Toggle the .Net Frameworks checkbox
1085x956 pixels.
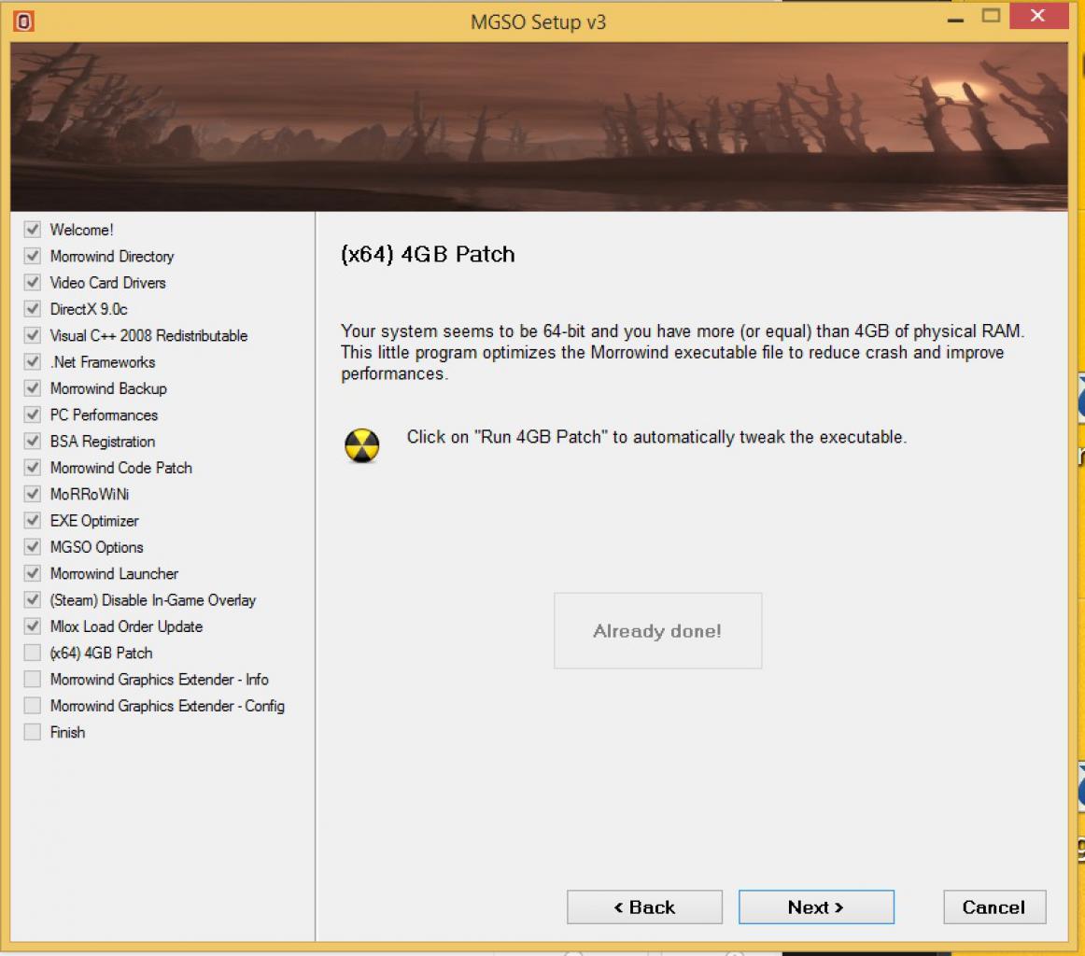coord(32,362)
